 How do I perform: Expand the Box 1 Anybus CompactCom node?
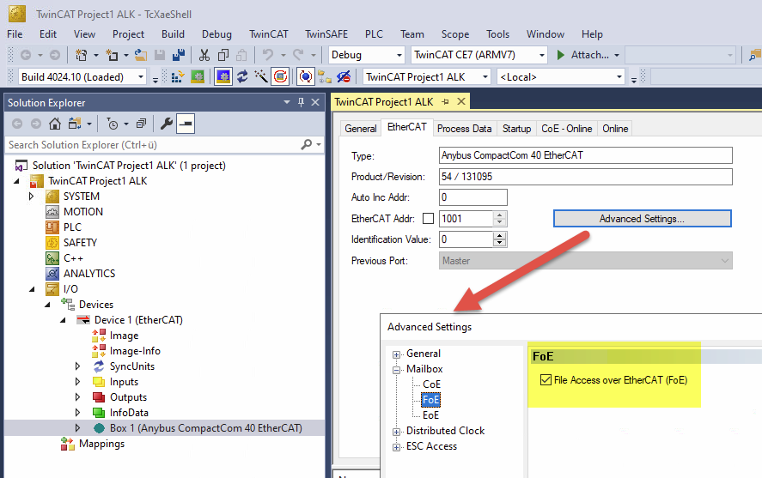(x=78, y=428)
